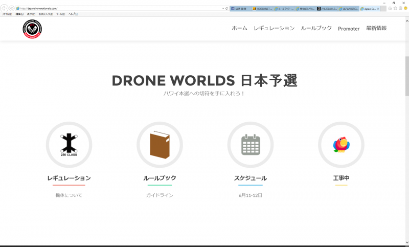Click the 250 Class drone icon
This screenshot has width=409, height=247.
point(69,145)
